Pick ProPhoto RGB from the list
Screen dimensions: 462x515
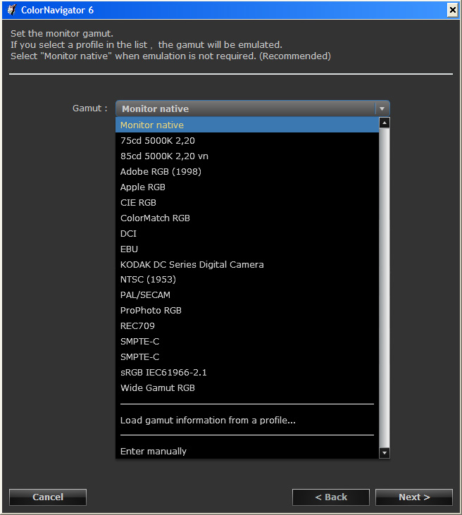pyautogui.click(x=151, y=311)
